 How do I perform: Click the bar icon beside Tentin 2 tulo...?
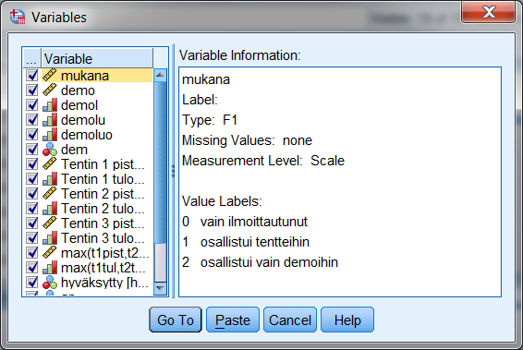[50, 209]
